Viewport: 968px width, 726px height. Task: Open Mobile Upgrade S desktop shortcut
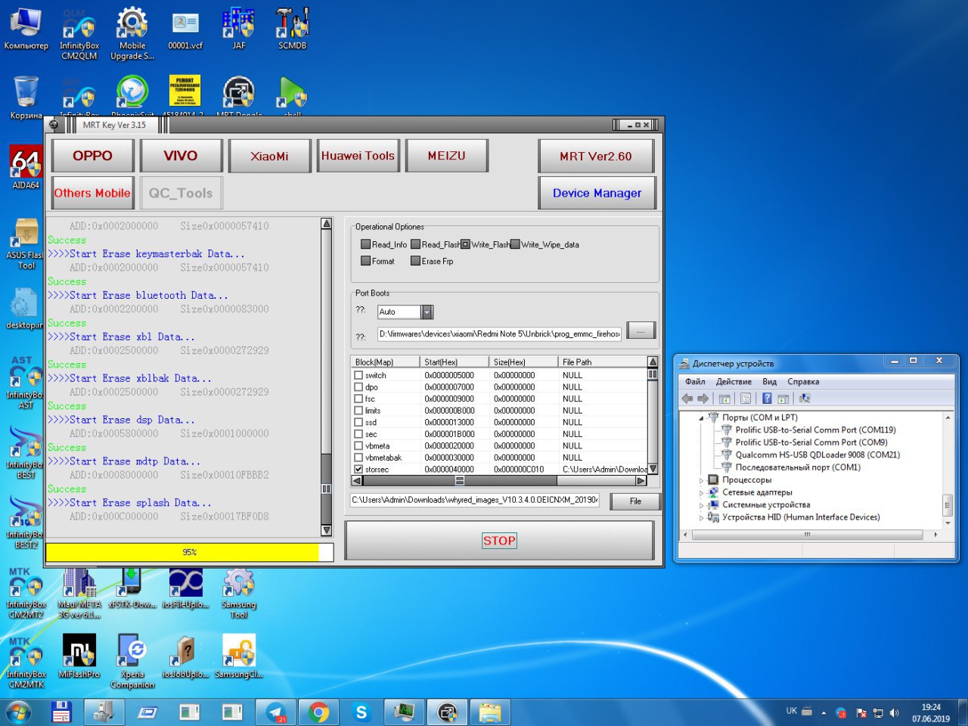(132, 34)
